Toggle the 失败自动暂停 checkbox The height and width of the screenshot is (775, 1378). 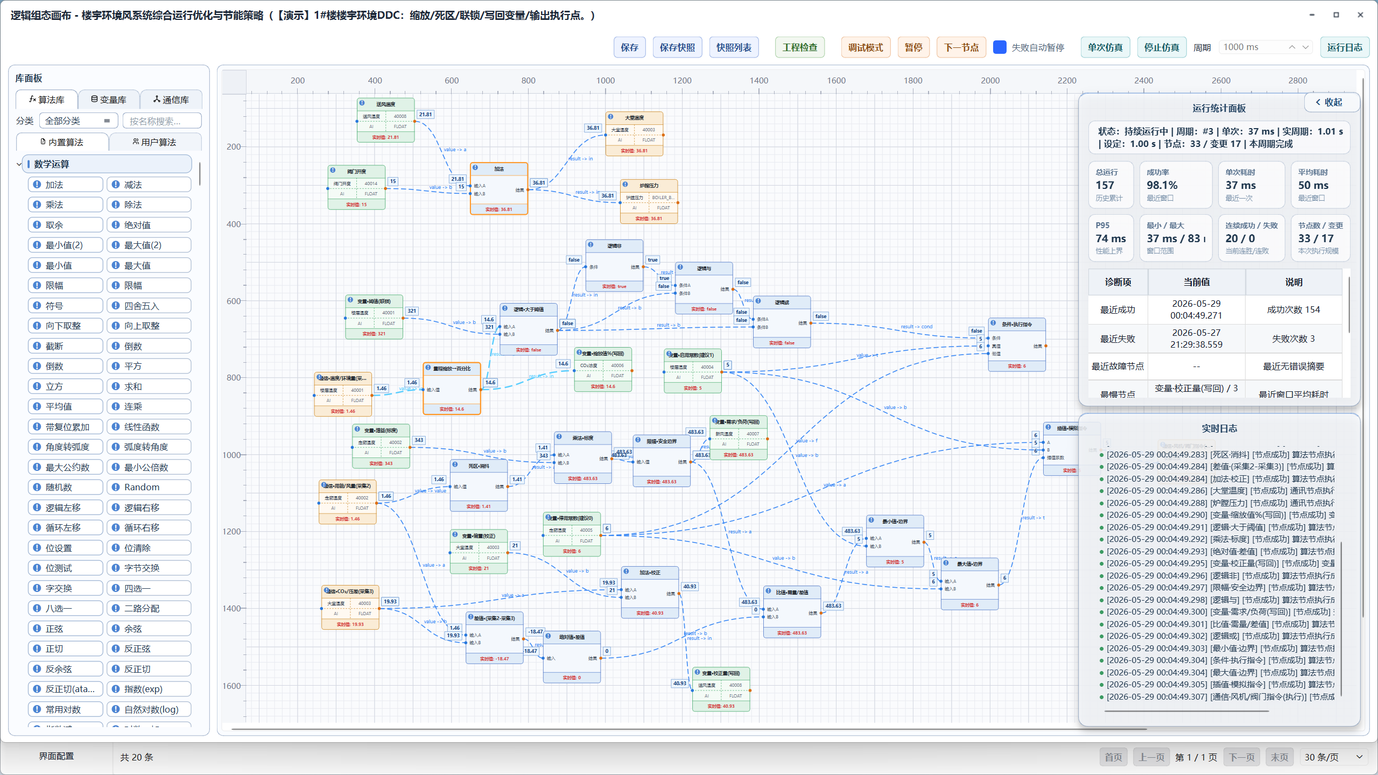tap(1000, 47)
